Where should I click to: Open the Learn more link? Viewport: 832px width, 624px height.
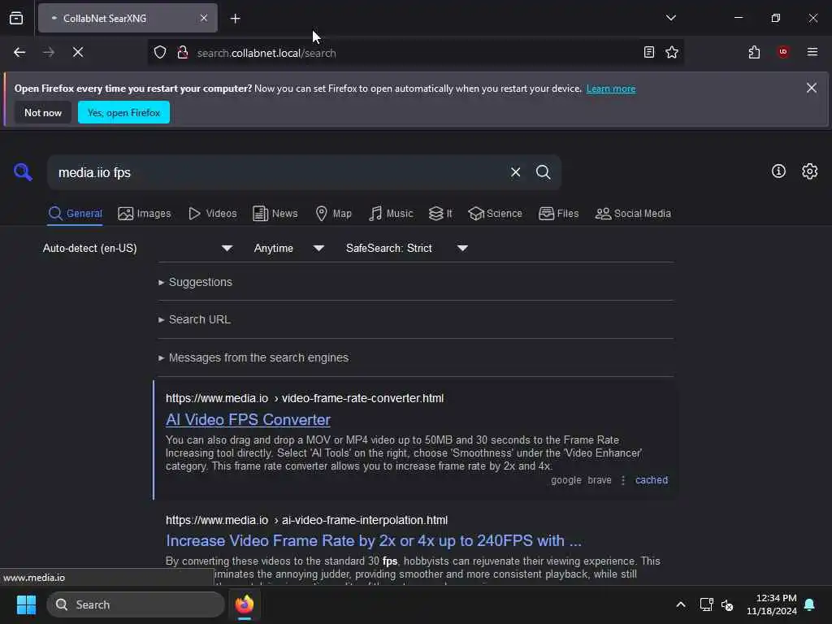tap(611, 89)
